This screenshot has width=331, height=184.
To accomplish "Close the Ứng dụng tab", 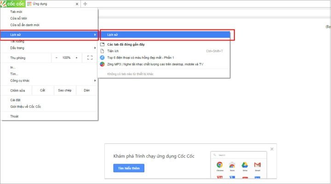I will [77, 4].
